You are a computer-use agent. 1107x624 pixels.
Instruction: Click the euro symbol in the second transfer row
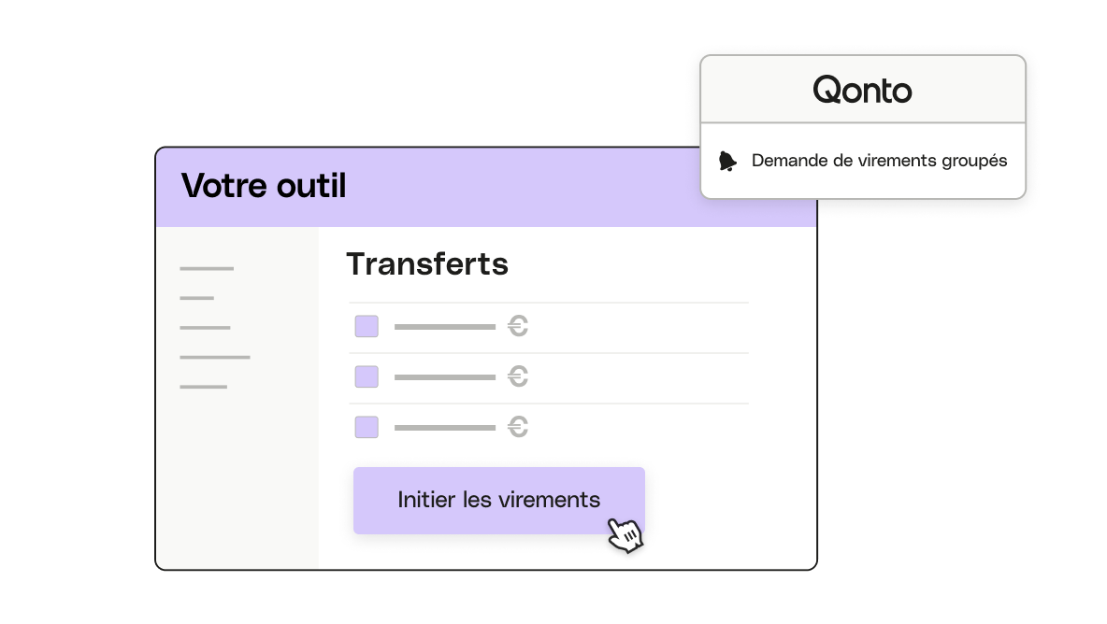[518, 376]
